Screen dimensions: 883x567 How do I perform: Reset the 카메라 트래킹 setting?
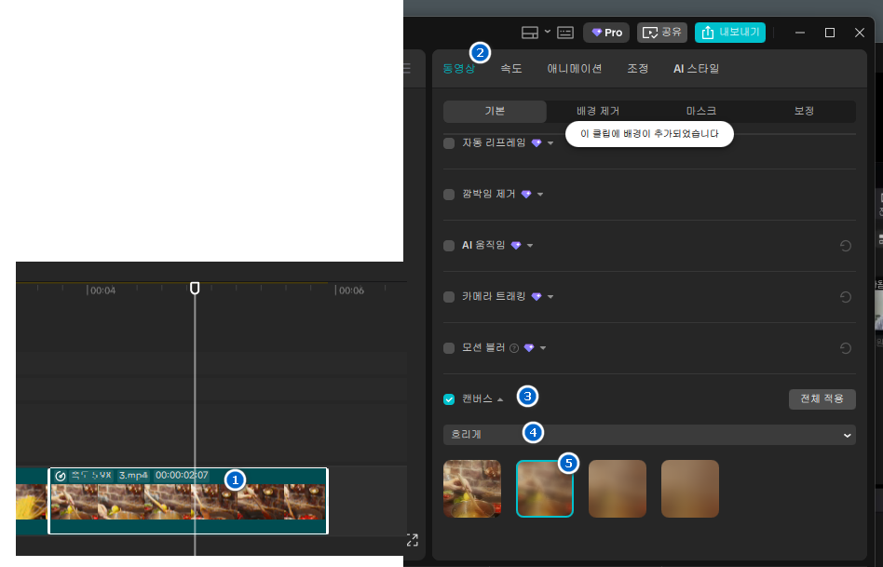point(845,297)
